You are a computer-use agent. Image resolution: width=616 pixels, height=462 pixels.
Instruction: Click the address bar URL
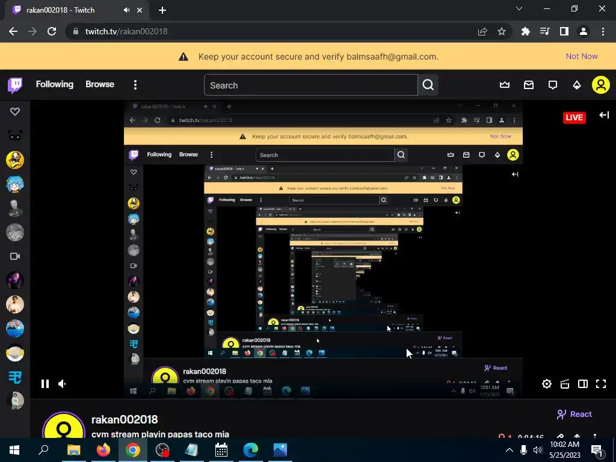click(126, 31)
